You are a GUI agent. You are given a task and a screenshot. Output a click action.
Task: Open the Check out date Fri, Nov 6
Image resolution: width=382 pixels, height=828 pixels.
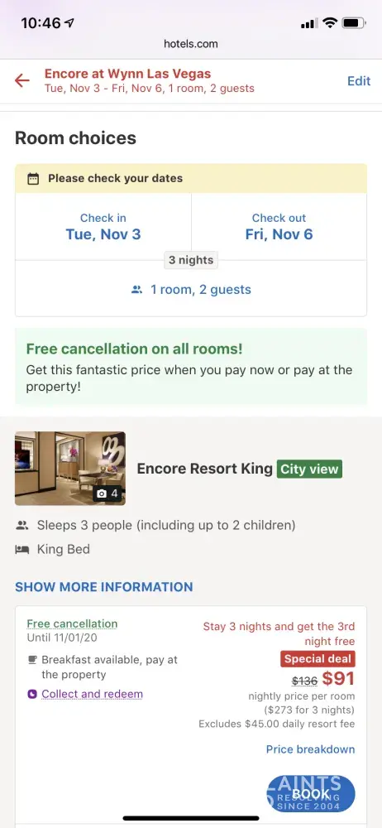279,227
